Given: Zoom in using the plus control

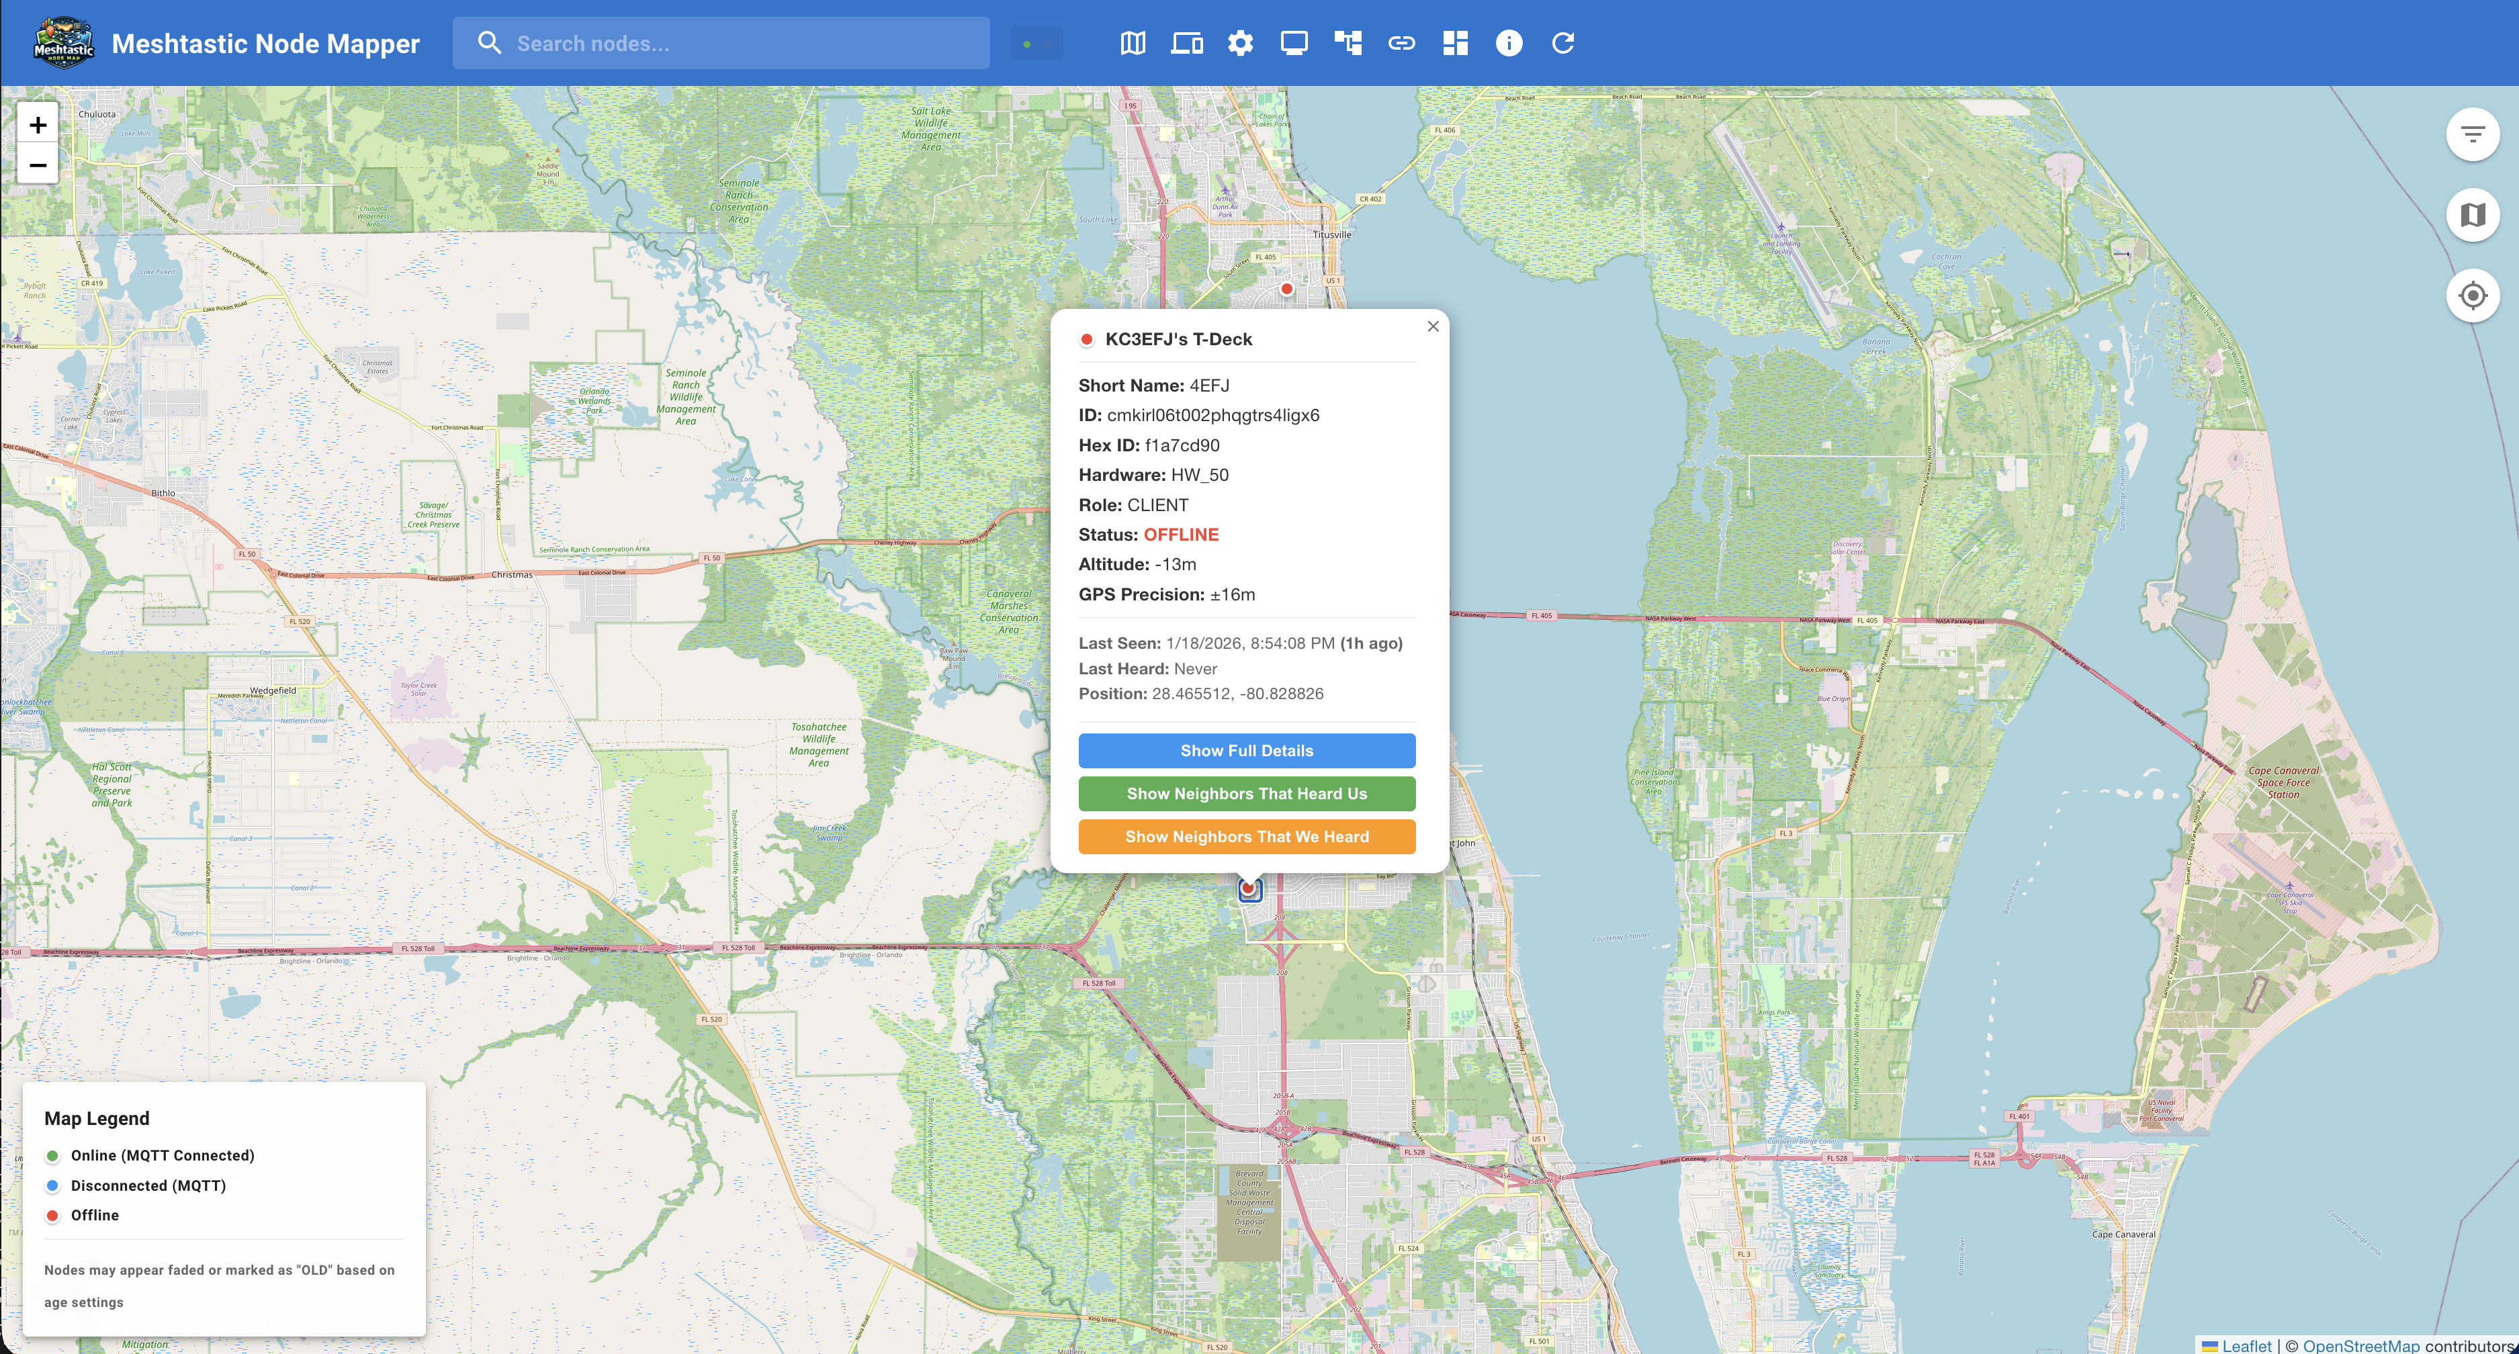Looking at the screenshot, I should point(37,124).
